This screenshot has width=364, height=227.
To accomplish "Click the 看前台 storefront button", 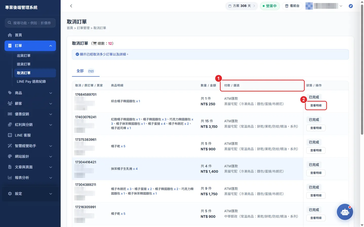I will [292, 6].
